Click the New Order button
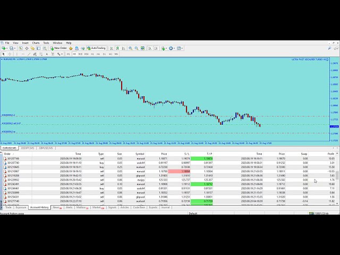 (59, 48)
